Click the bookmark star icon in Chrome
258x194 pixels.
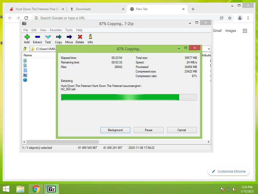[230, 18]
